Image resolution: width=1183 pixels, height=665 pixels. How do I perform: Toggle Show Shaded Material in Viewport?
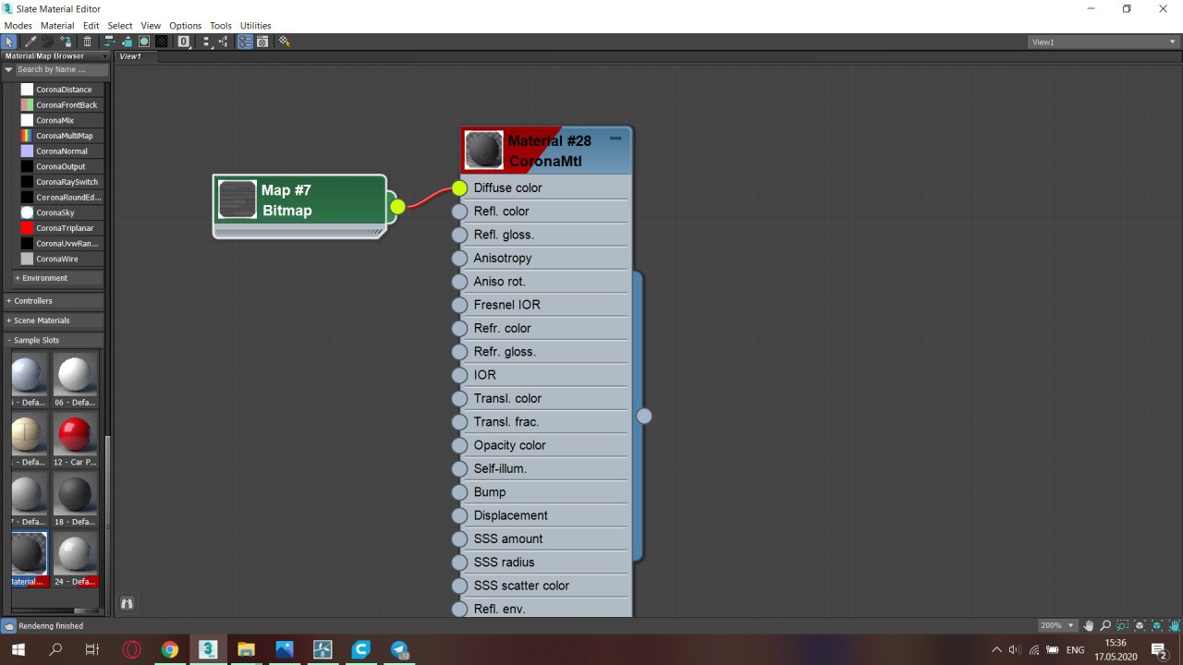(144, 42)
